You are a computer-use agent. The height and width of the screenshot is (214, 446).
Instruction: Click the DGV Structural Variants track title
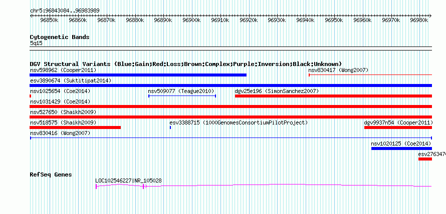point(186,64)
